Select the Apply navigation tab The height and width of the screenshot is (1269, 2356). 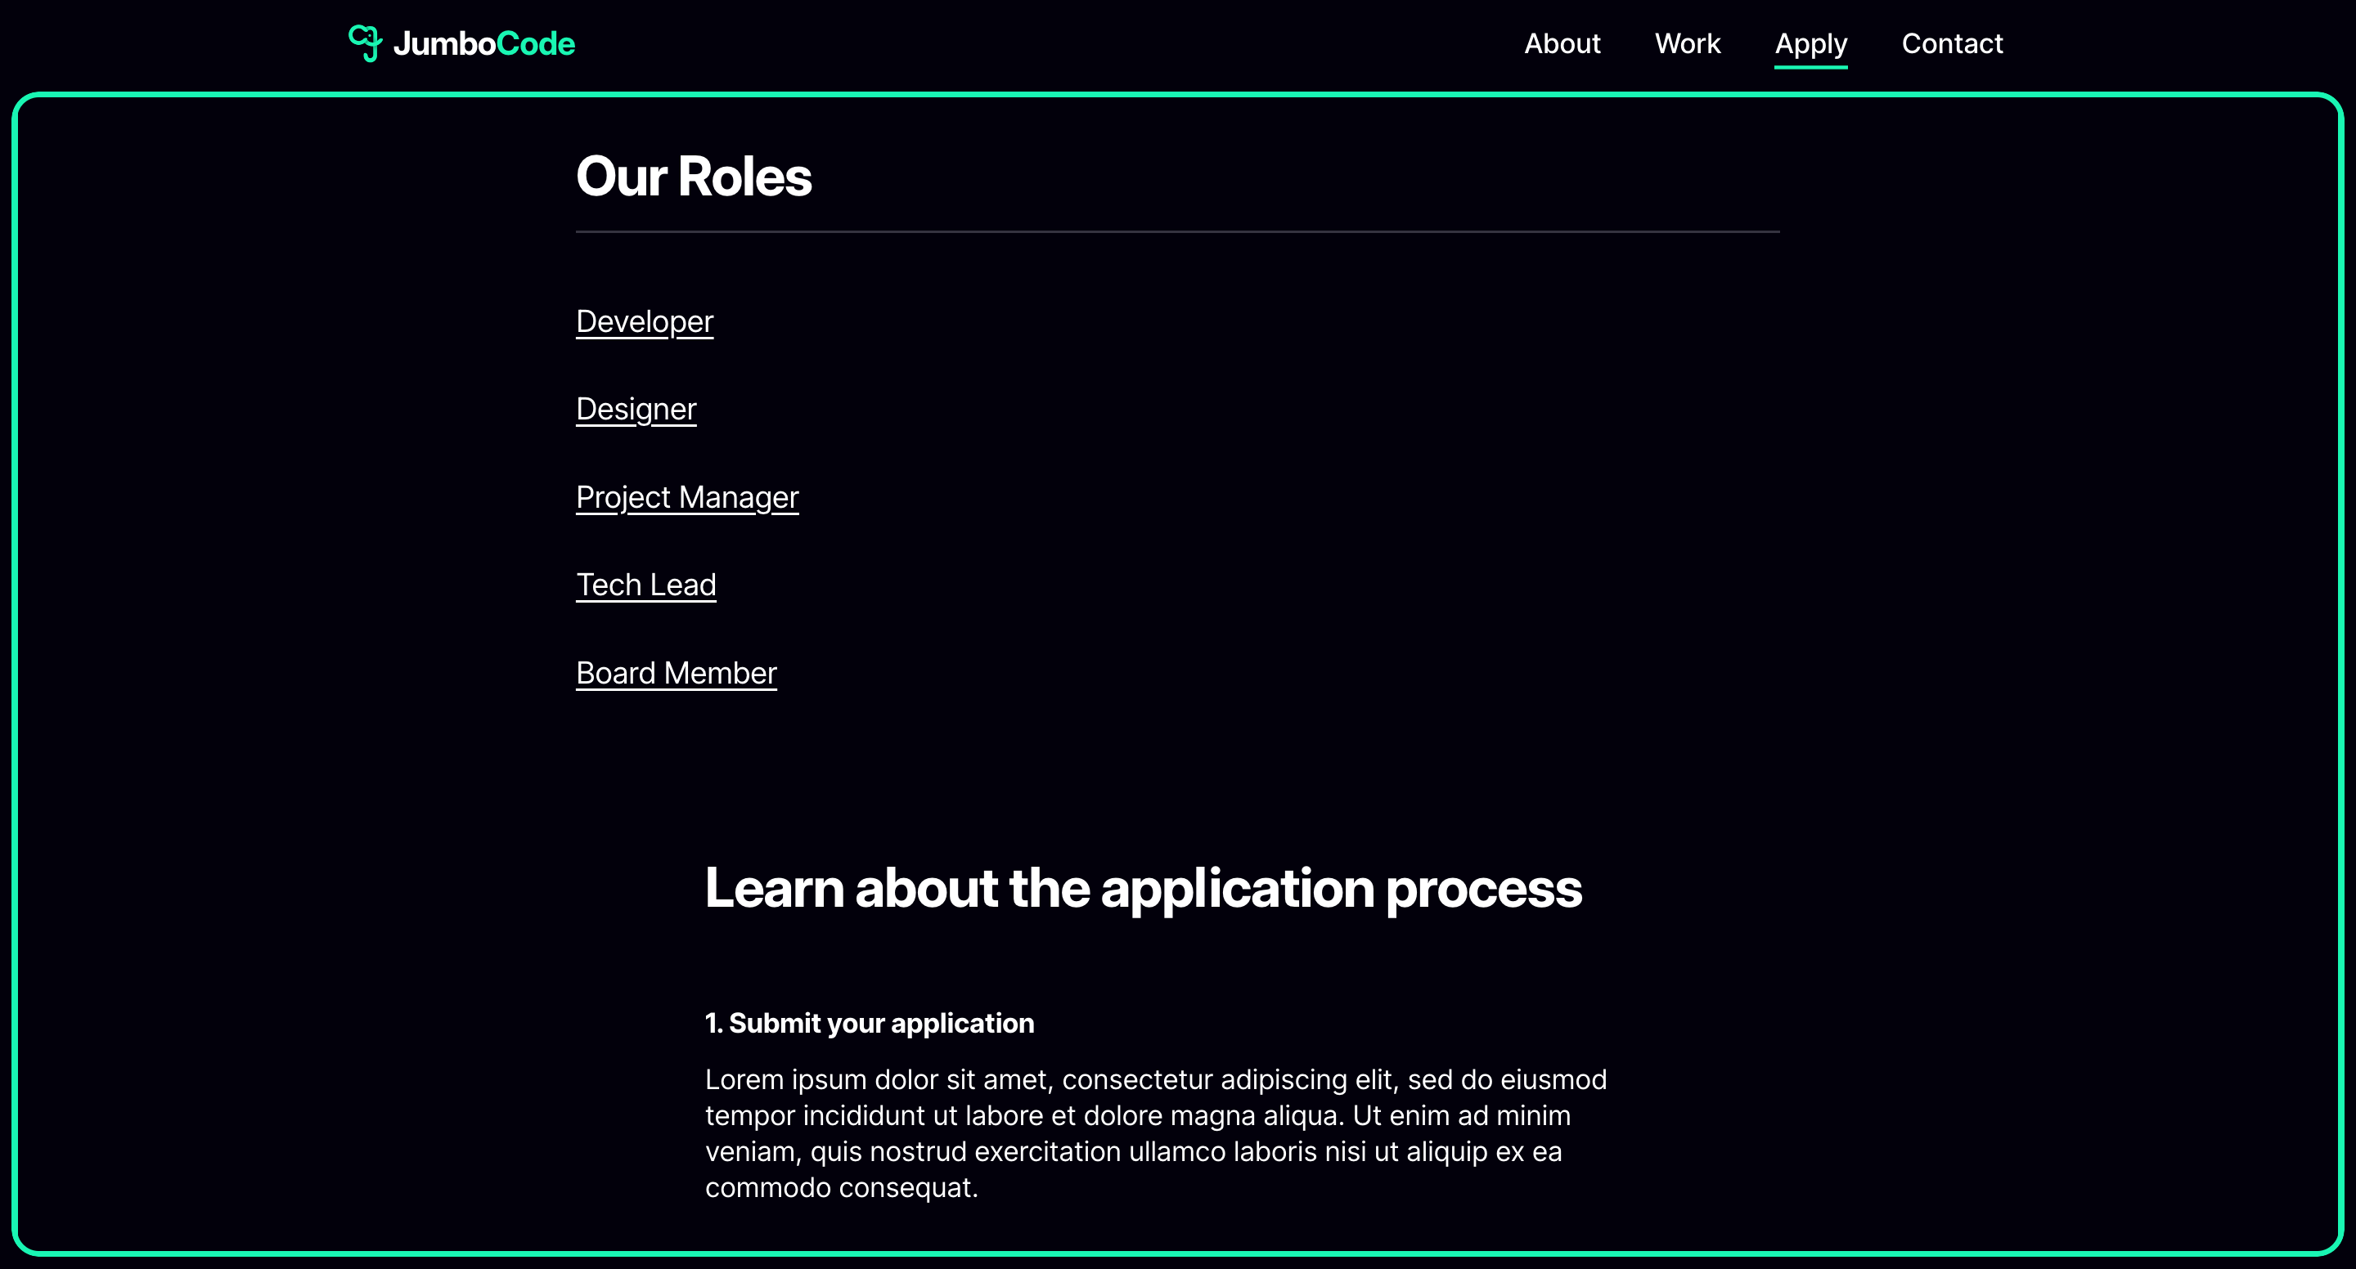point(1811,44)
